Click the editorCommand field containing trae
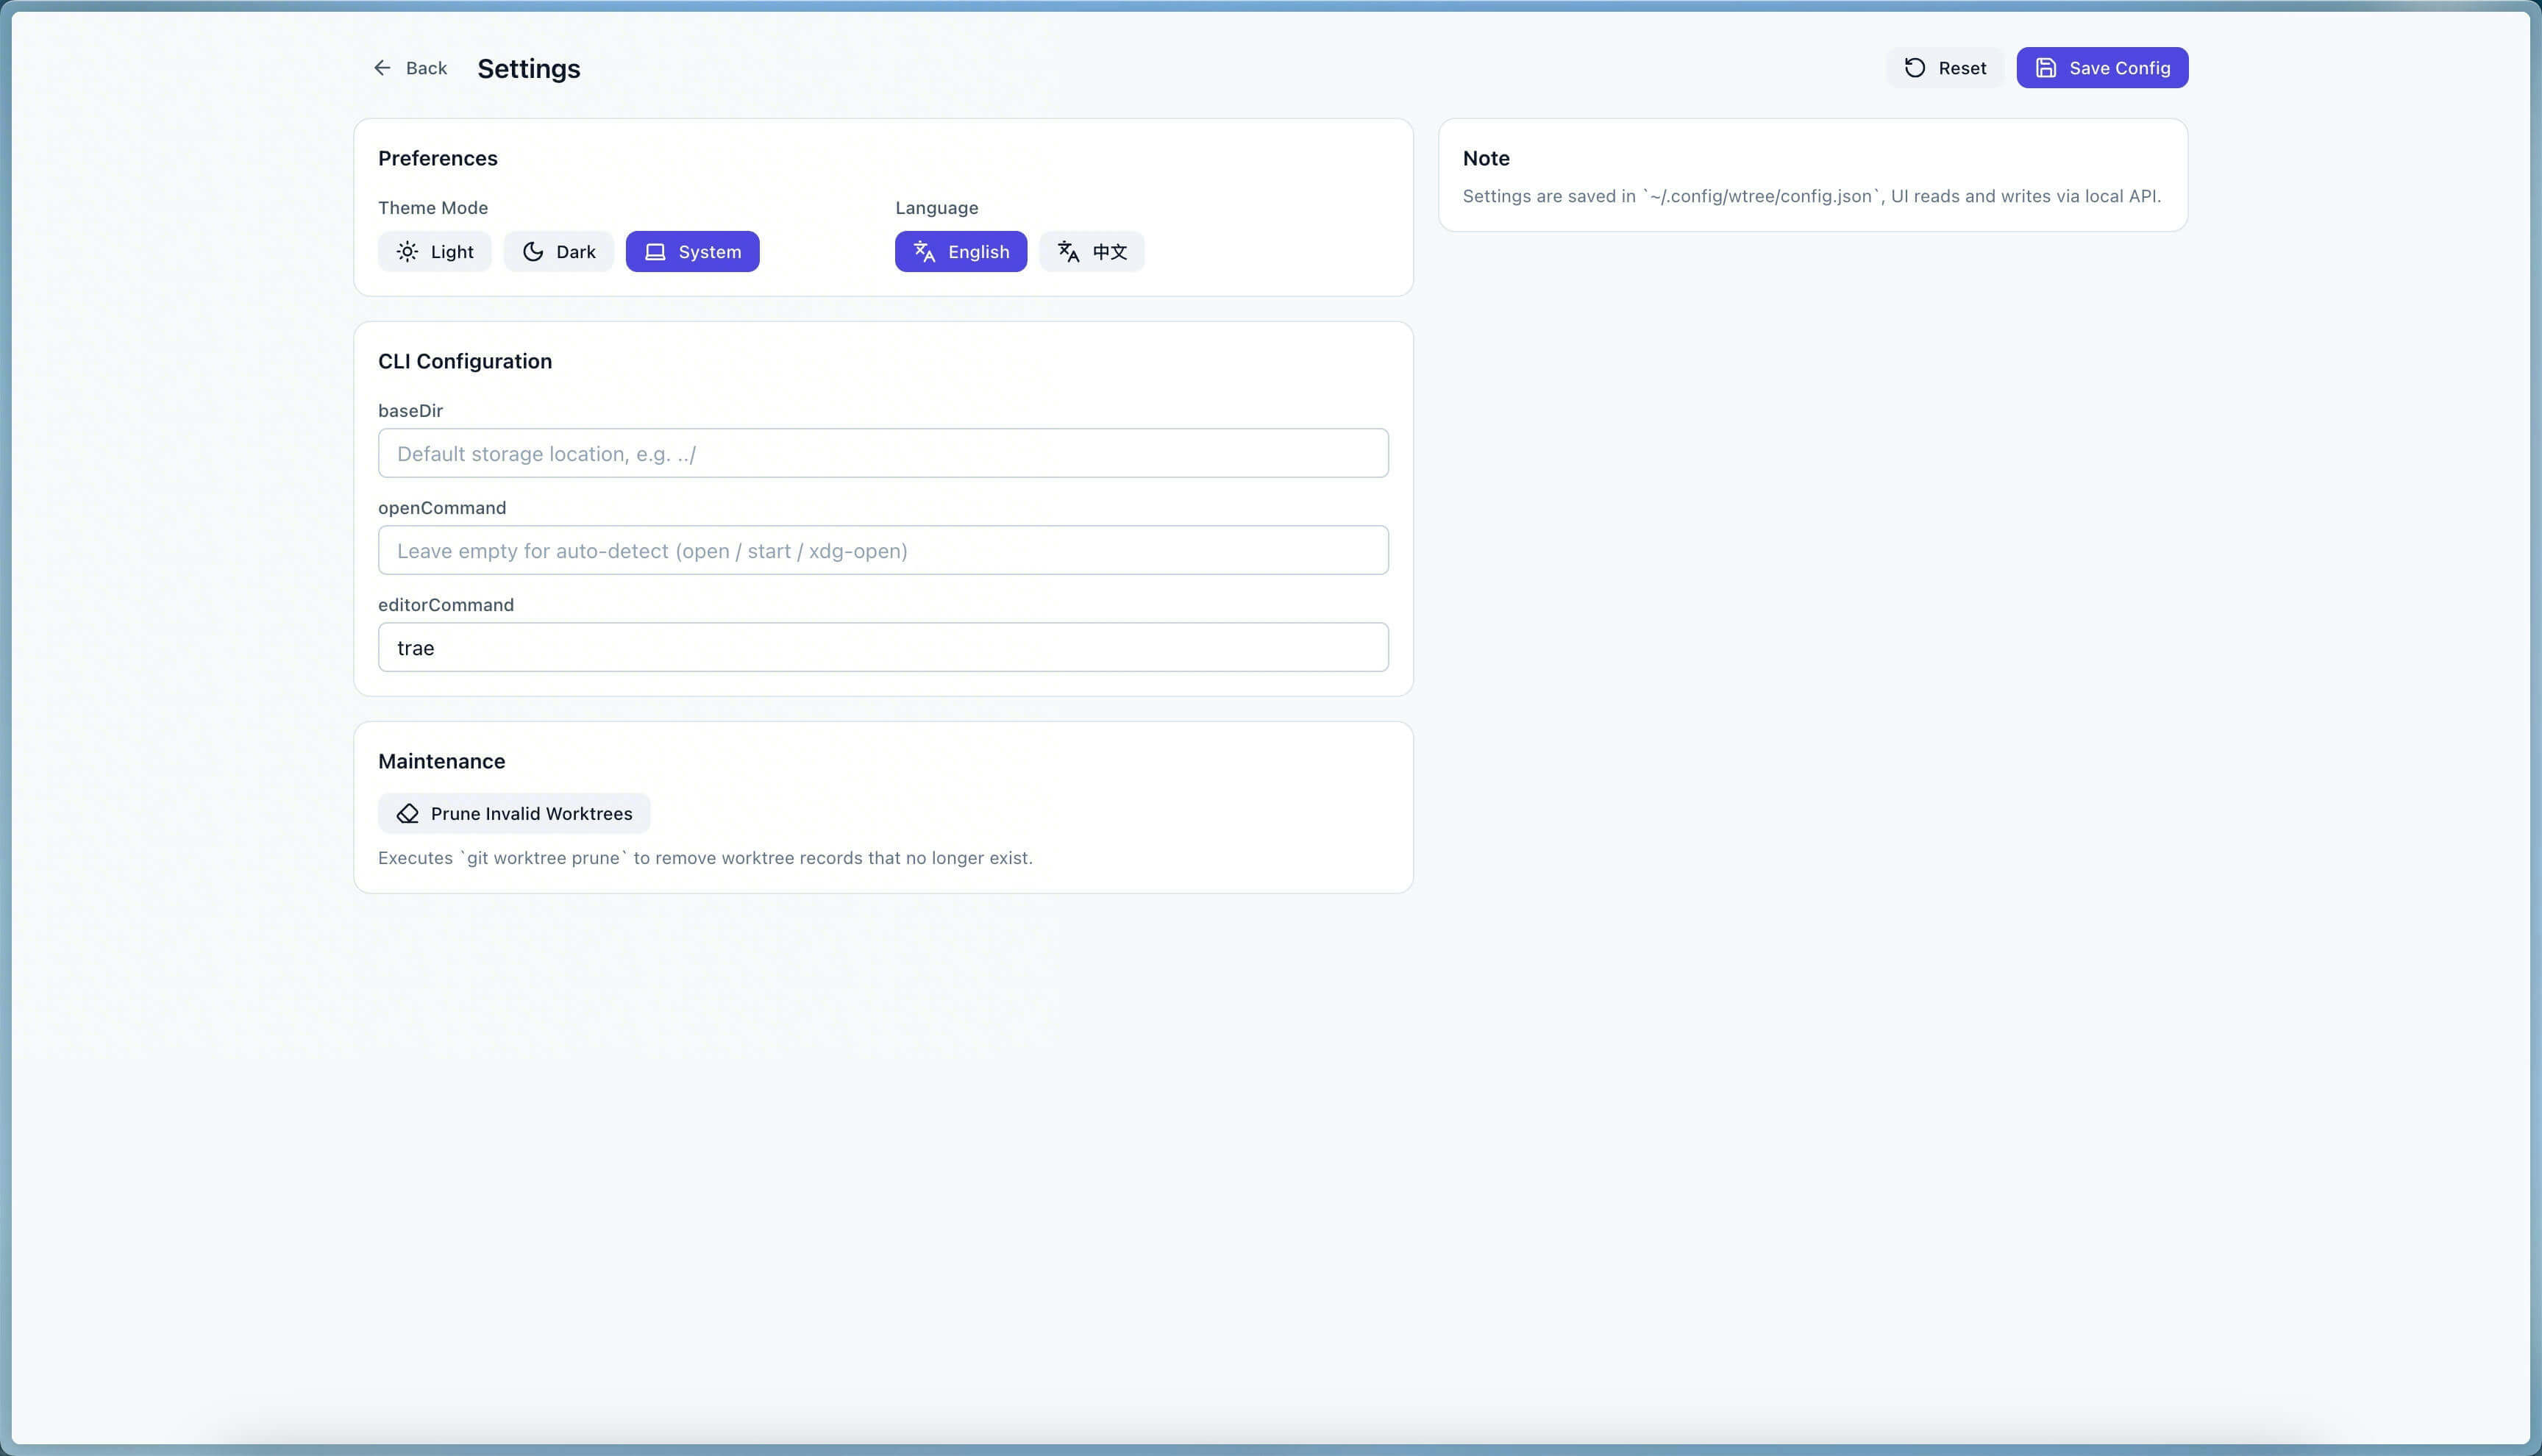 point(883,648)
